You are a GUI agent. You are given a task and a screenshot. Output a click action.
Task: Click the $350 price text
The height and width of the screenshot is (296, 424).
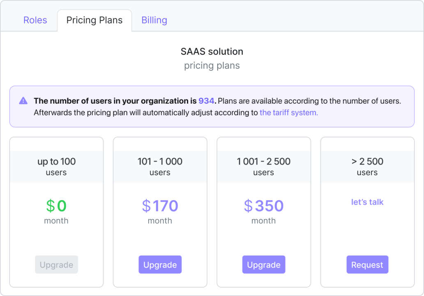(263, 206)
